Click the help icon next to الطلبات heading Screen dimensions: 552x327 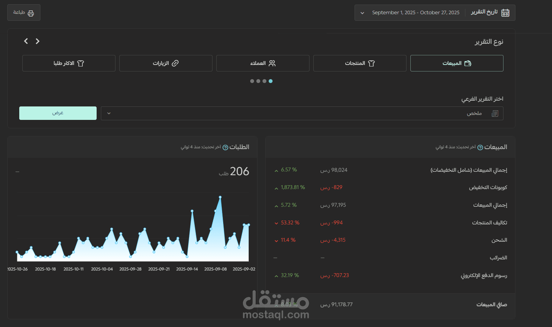[226, 148]
